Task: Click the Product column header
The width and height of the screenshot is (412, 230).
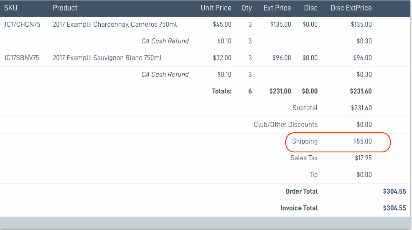Action: (65, 8)
